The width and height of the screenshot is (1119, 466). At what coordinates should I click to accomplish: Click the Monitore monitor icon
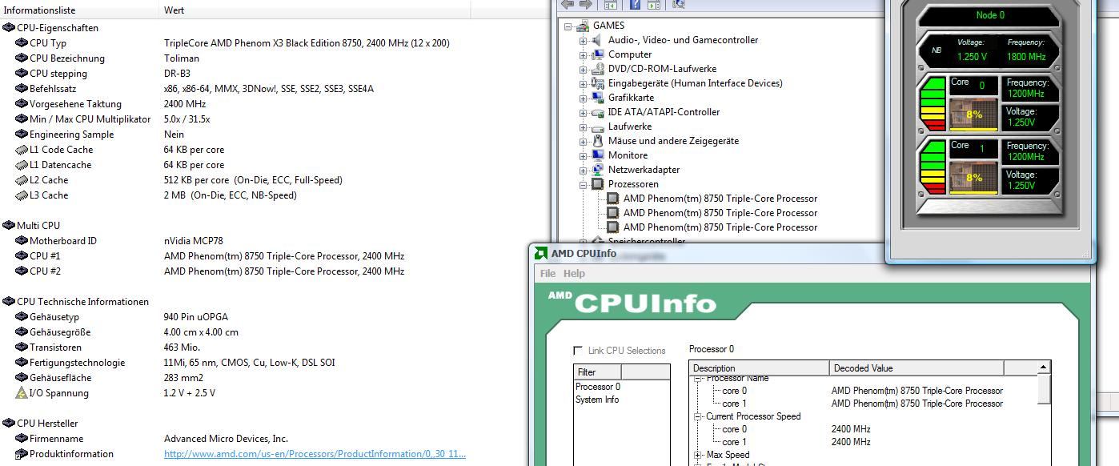tap(597, 155)
